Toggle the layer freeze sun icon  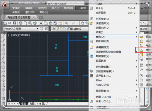tap(61, 29)
